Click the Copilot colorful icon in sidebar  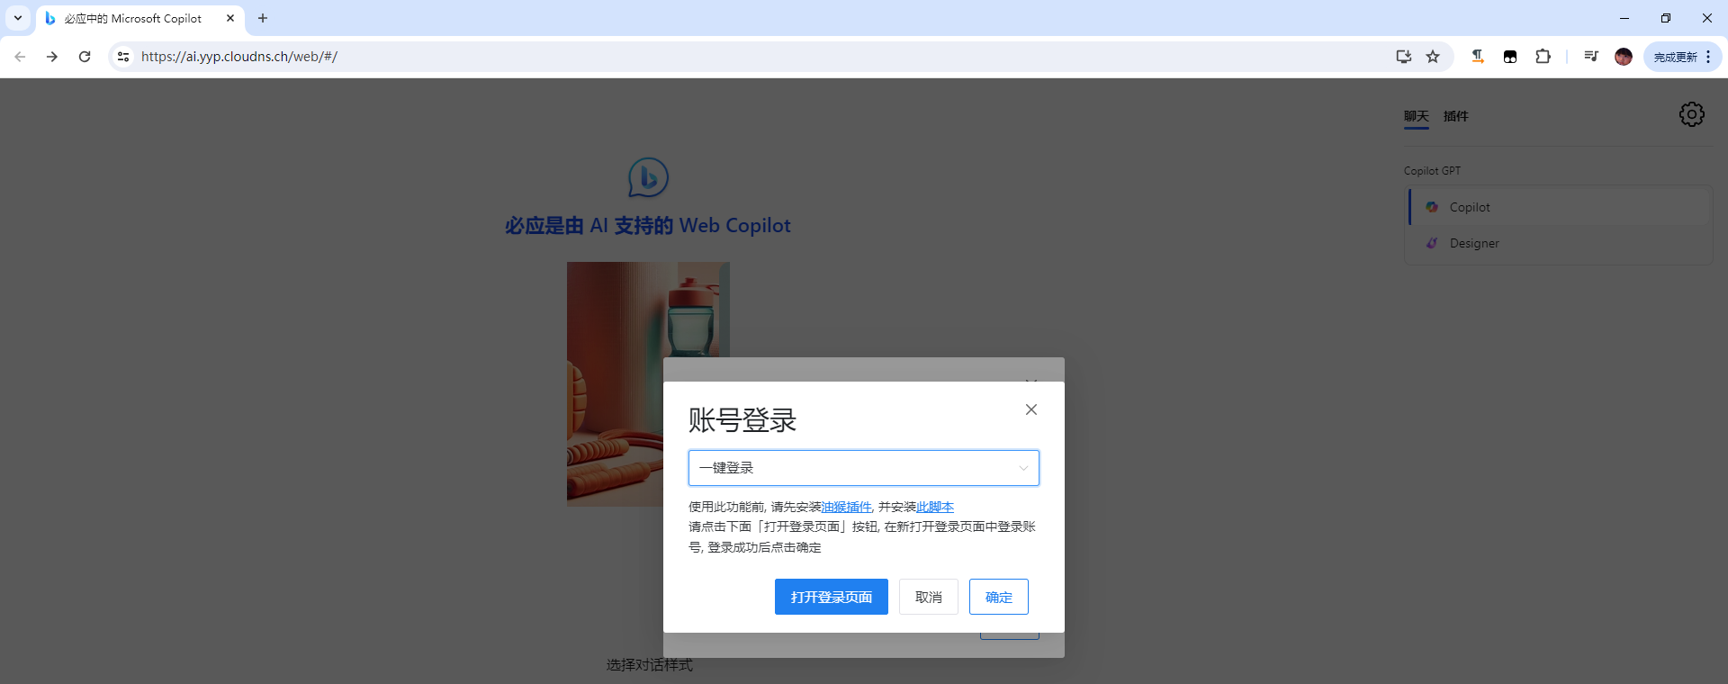tap(1432, 207)
